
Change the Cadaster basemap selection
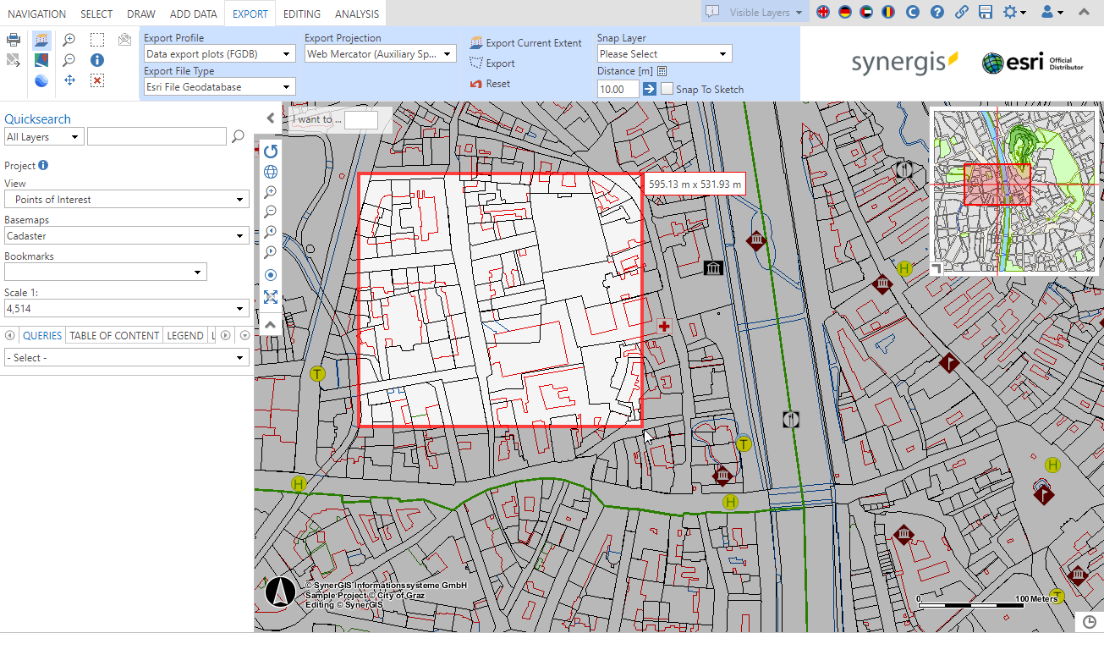point(126,236)
